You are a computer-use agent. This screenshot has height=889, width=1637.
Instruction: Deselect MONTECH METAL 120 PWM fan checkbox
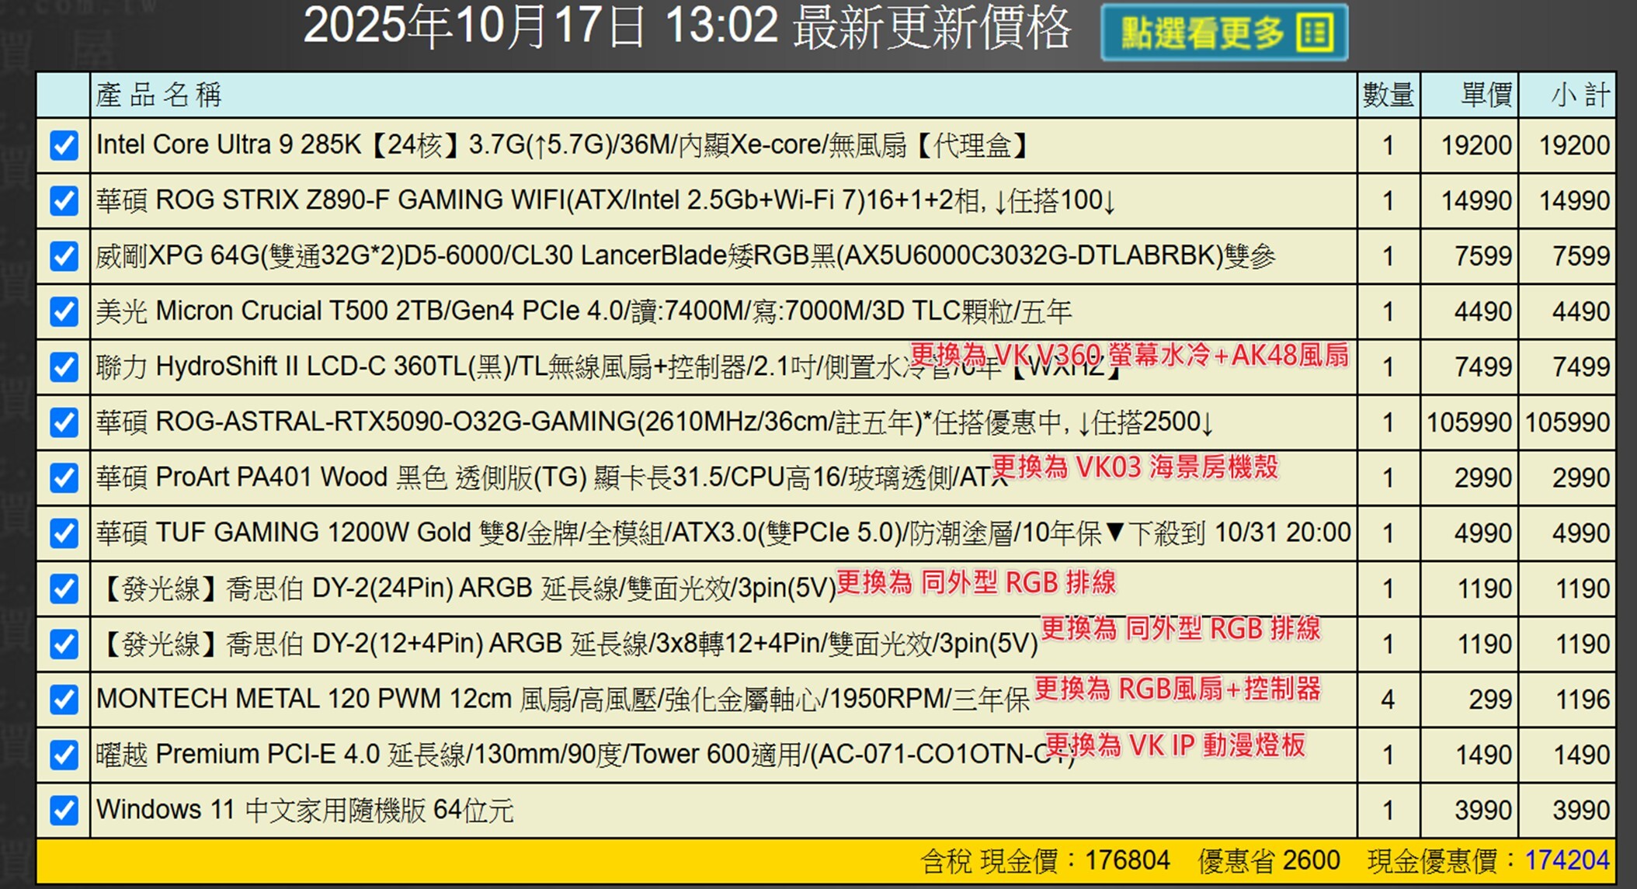pos(64,700)
